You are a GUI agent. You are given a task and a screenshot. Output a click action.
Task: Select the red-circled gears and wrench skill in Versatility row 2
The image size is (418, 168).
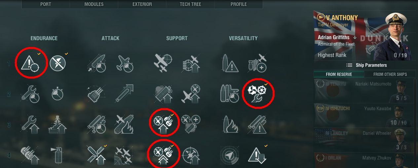(x=258, y=94)
